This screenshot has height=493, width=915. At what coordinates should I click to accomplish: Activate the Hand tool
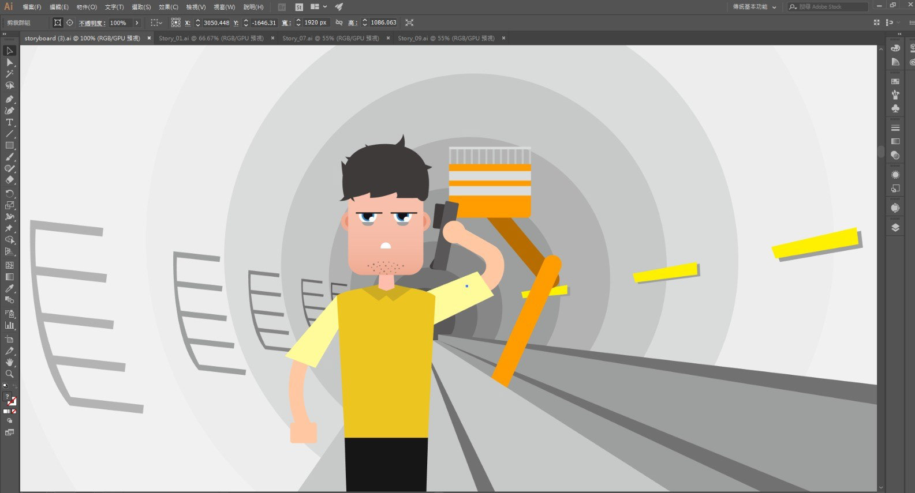pos(9,362)
